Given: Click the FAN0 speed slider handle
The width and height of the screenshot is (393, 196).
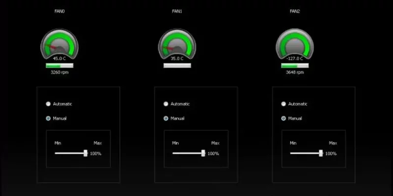Looking at the screenshot, I should (85, 153).
